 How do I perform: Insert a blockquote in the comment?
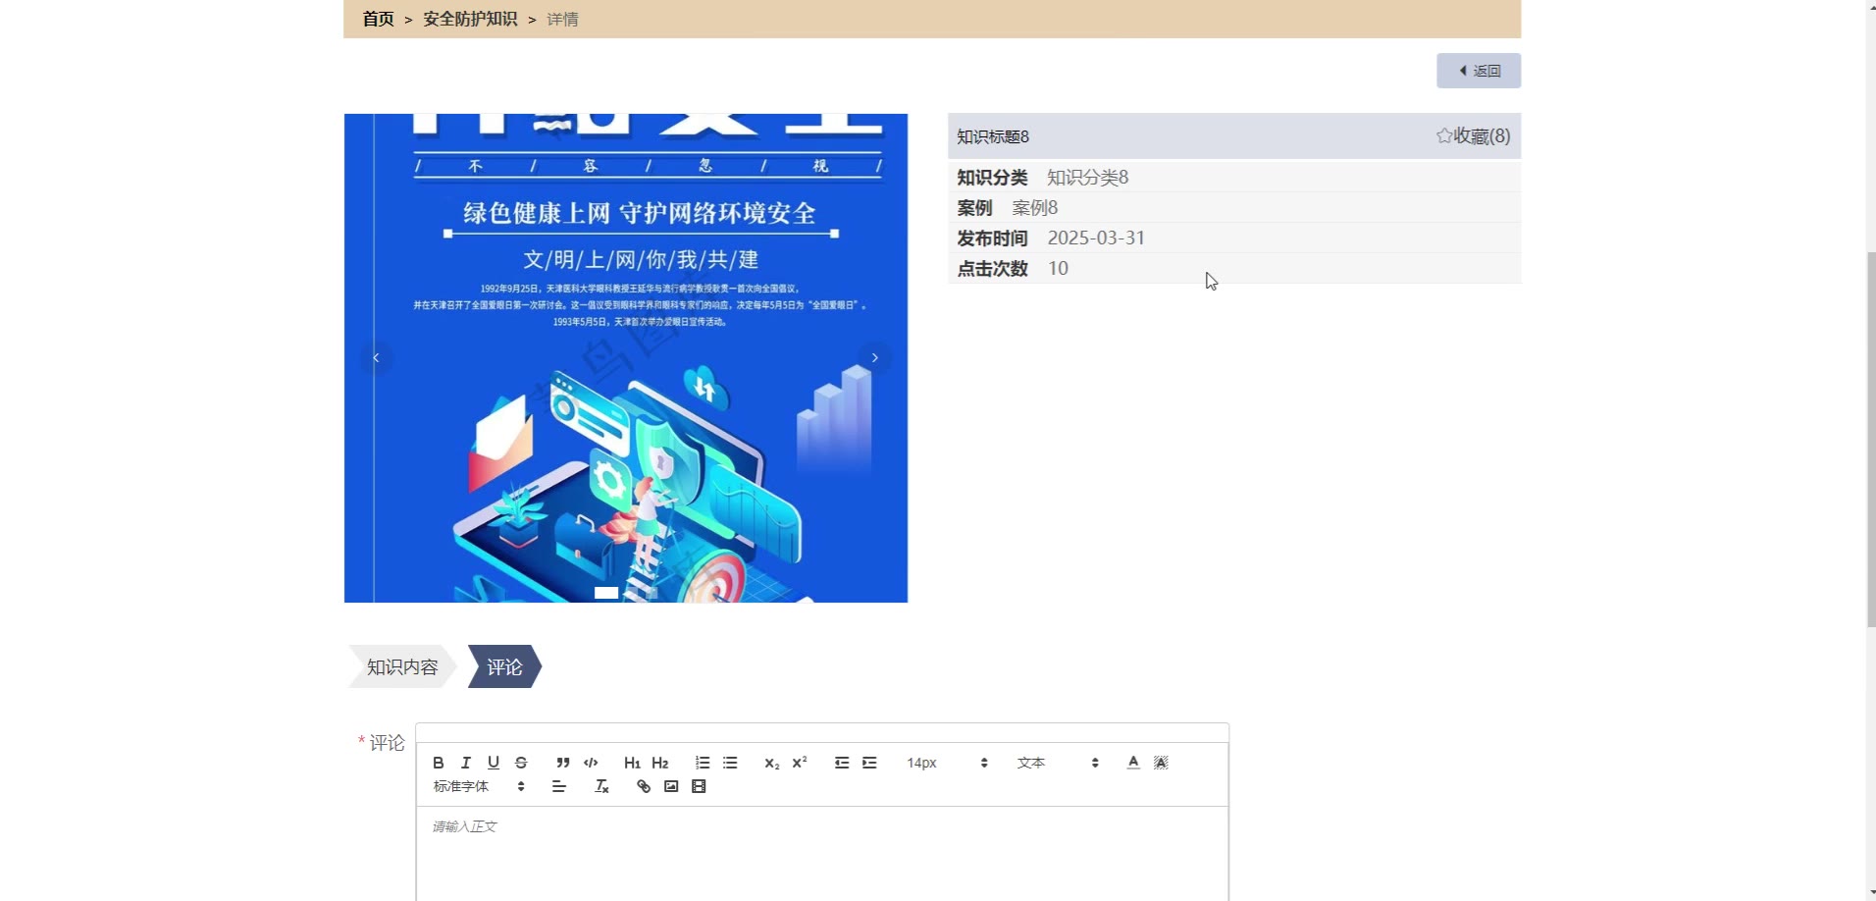pyautogui.click(x=563, y=763)
